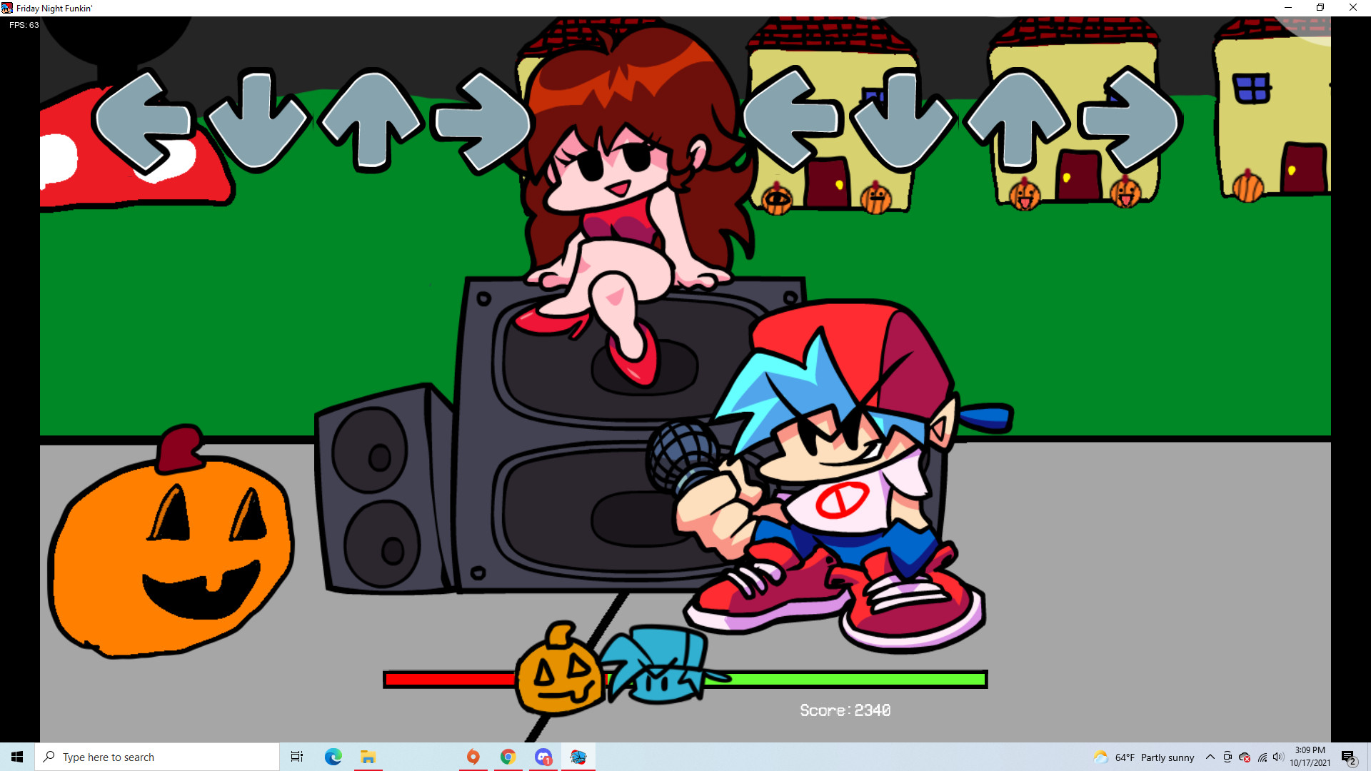The width and height of the screenshot is (1371, 771).
Task: Click the clock to open the calendar
Action: [x=1309, y=757]
